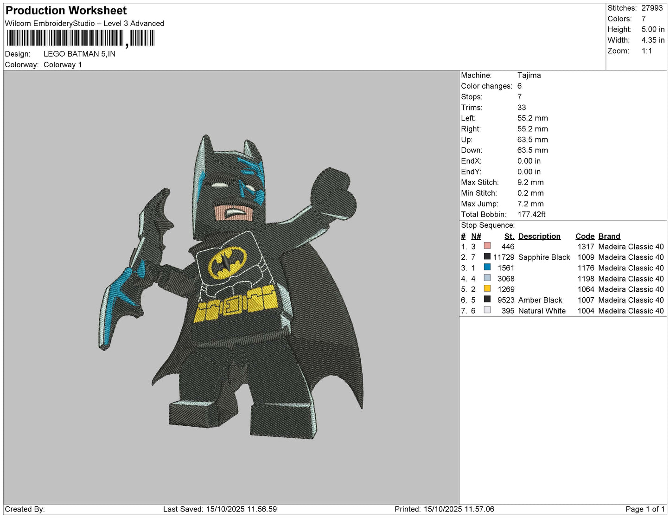Click the Natural White color swatch
The height and width of the screenshot is (518, 670).
487,310
